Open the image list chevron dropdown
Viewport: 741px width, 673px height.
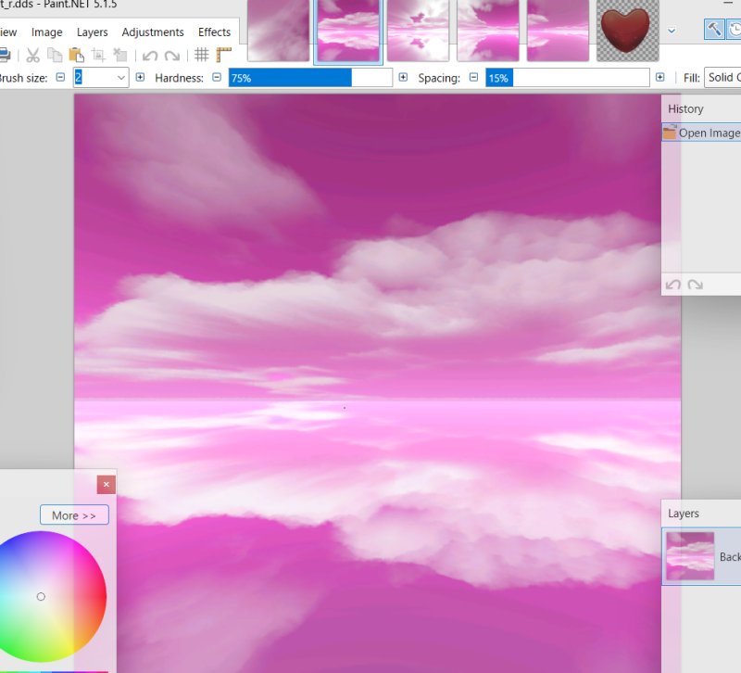(x=671, y=31)
